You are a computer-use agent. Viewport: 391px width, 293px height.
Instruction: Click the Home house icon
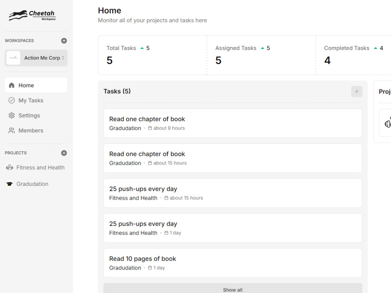pyautogui.click(x=11, y=85)
